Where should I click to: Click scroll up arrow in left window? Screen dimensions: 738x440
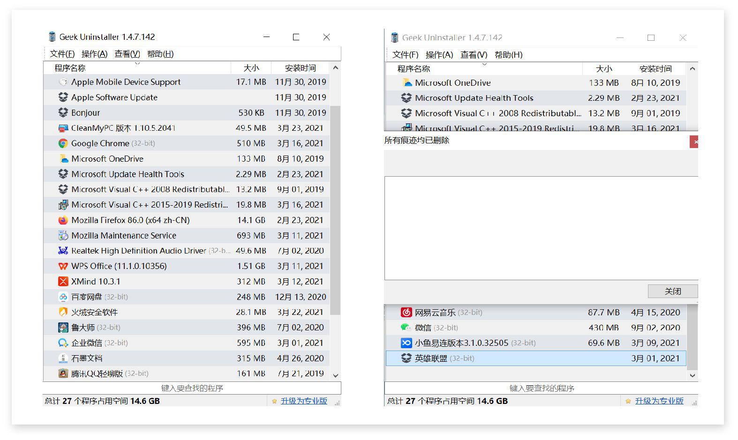(335, 68)
